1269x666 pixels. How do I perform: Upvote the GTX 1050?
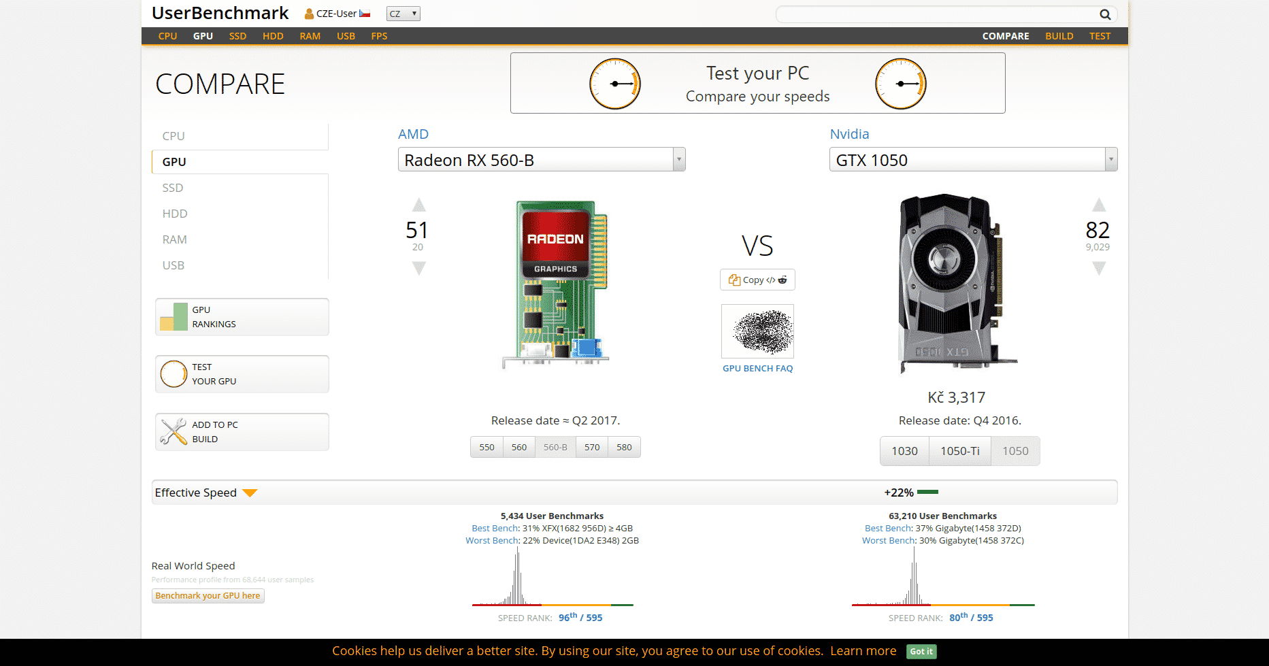1099,205
